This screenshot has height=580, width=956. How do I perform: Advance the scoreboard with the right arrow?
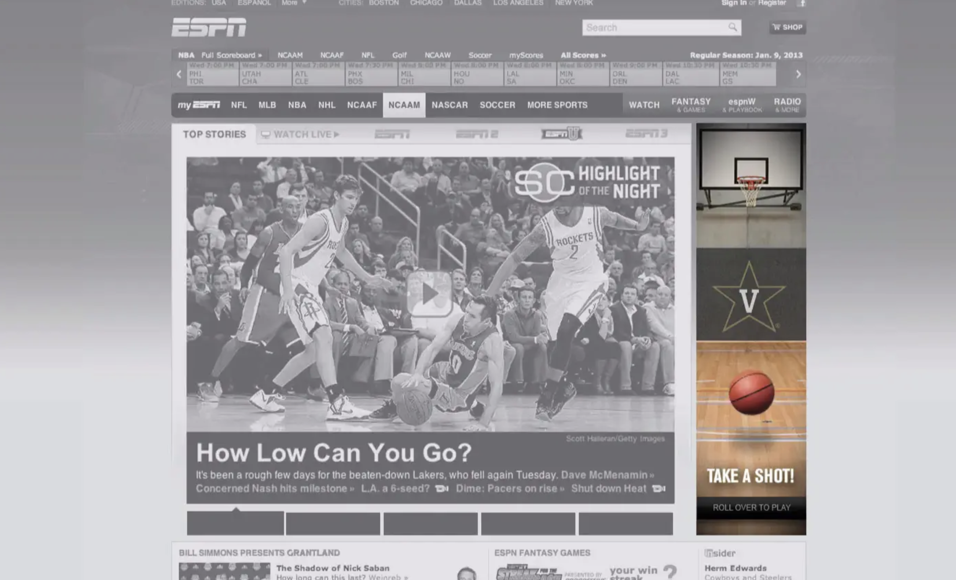click(798, 74)
